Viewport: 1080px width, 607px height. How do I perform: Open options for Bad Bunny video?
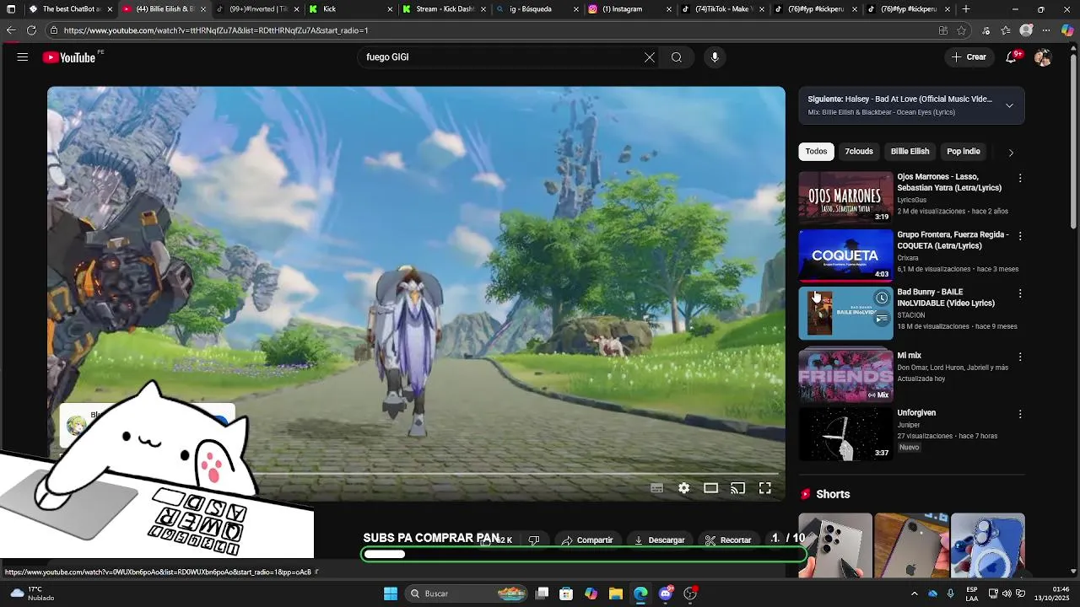click(x=1020, y=293)
